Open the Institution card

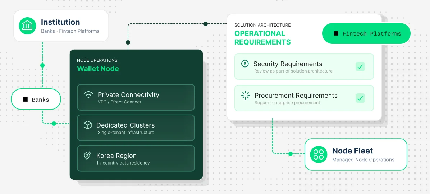[x=61, y=26]
